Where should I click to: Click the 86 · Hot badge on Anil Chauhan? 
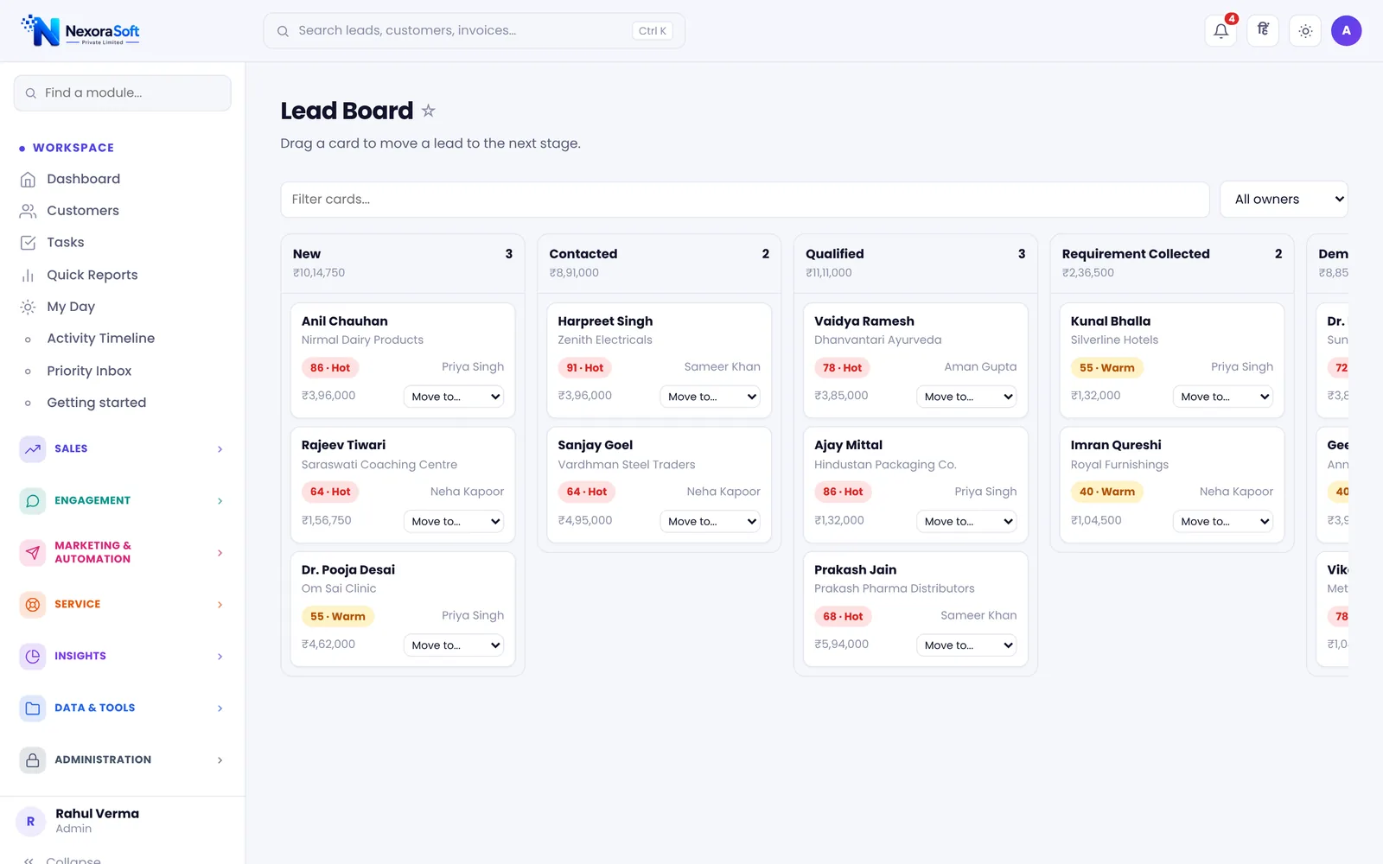330,368
